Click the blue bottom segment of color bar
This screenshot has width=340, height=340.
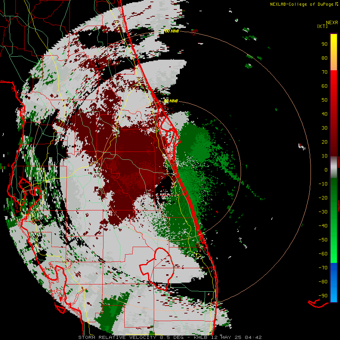334,282
